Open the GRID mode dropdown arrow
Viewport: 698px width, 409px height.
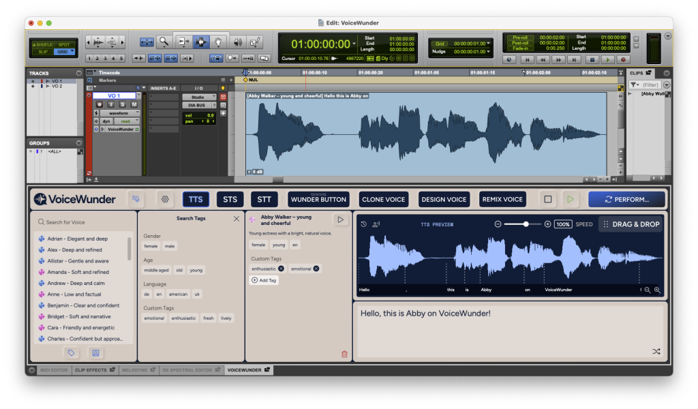pos(72,51)
